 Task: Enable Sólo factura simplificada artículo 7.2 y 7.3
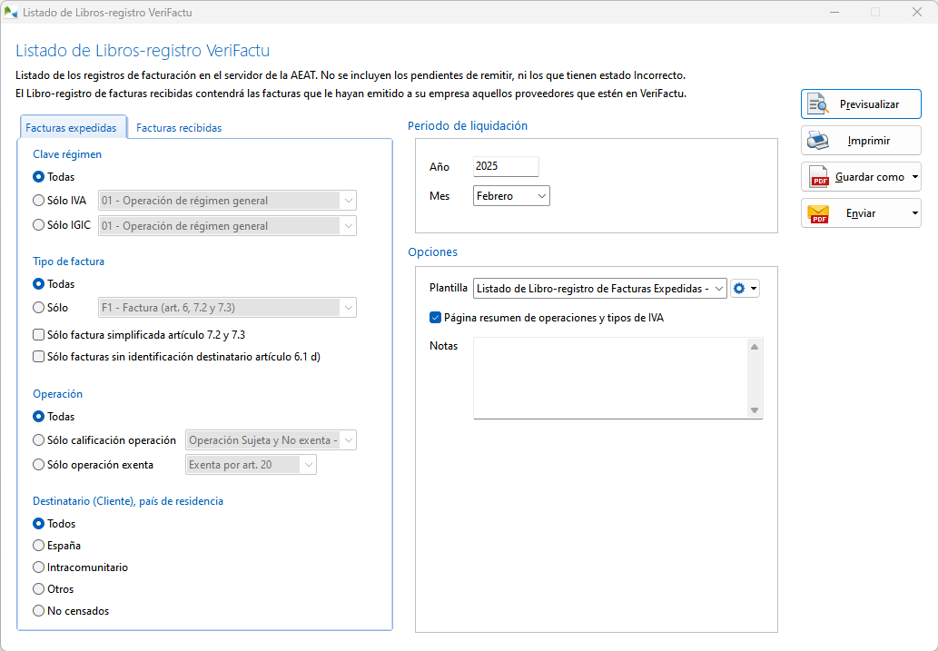(38, 335)
